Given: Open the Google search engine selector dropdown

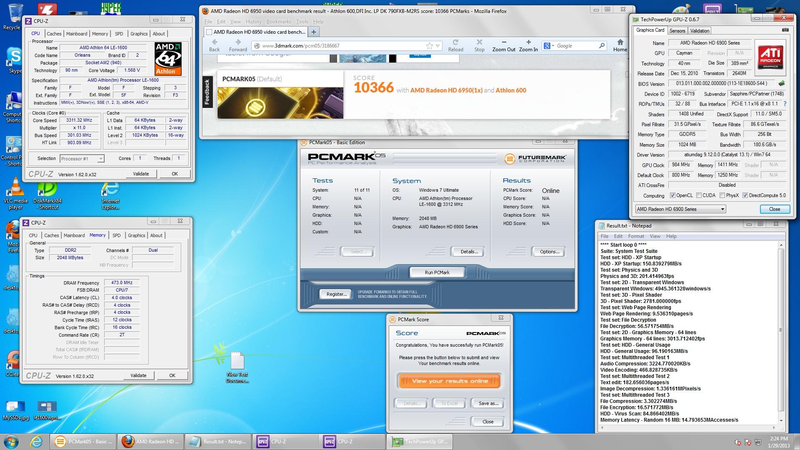Looking at the screenshot, I should tap(548, 46).
